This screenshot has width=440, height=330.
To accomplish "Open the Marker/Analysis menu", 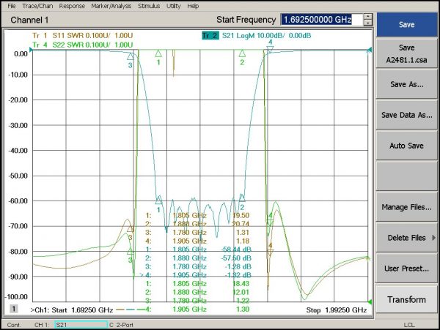I will [111, 6].
